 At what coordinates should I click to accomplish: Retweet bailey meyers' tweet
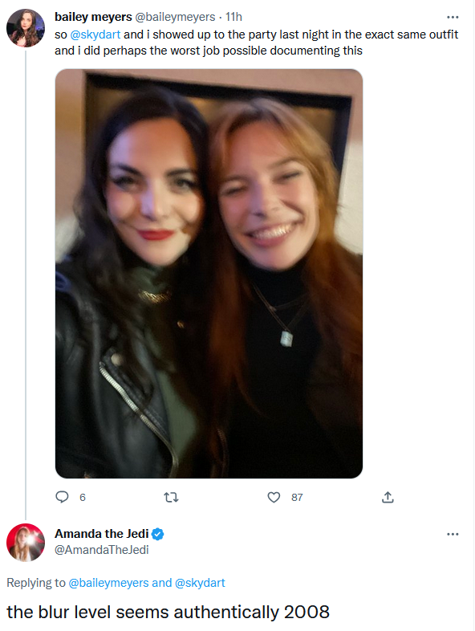coord(172,498)
